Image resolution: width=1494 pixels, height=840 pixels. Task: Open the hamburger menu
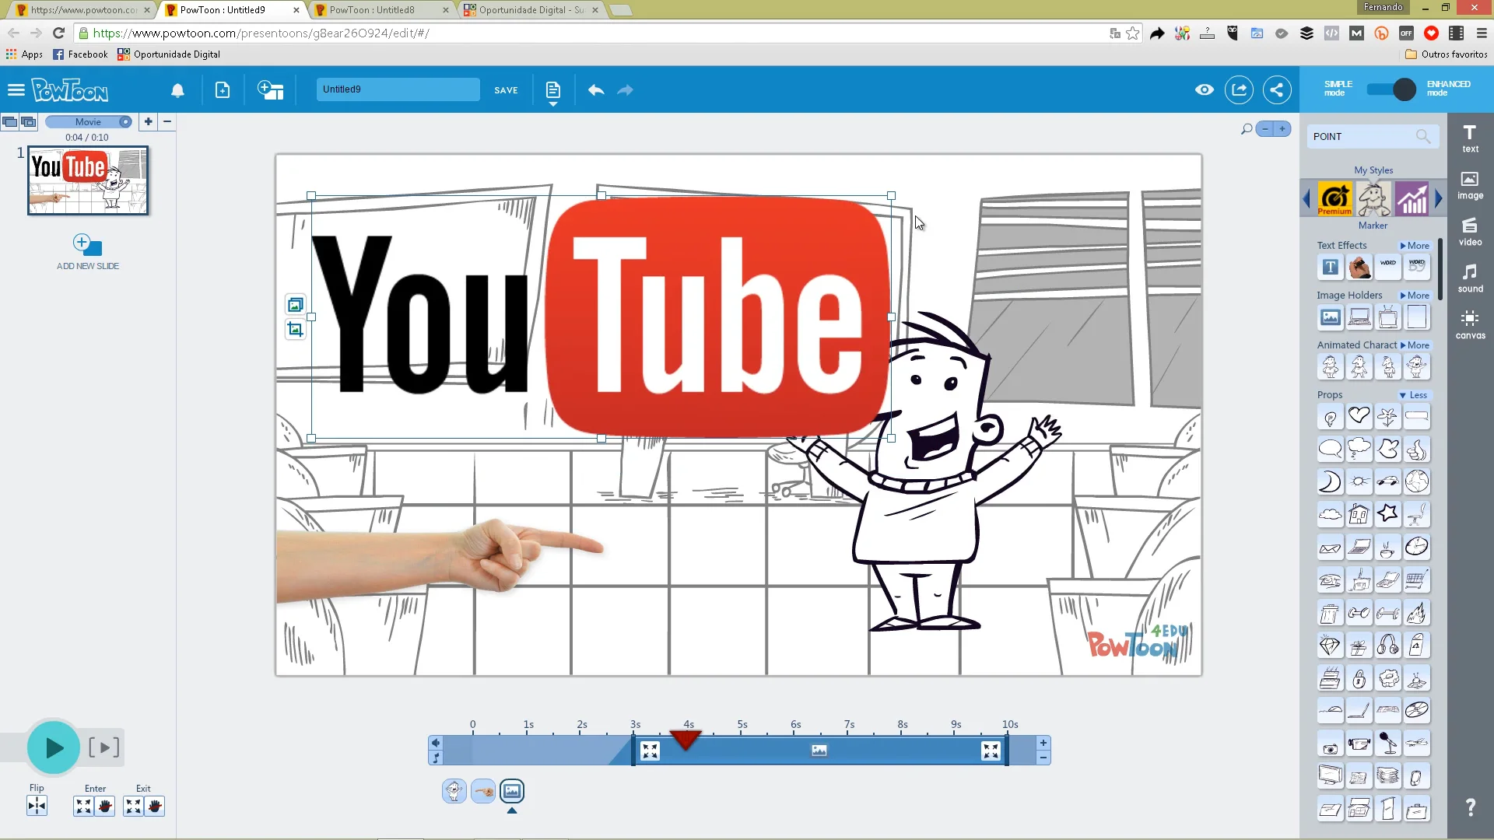pyautogui.click(x=16, y=89)
